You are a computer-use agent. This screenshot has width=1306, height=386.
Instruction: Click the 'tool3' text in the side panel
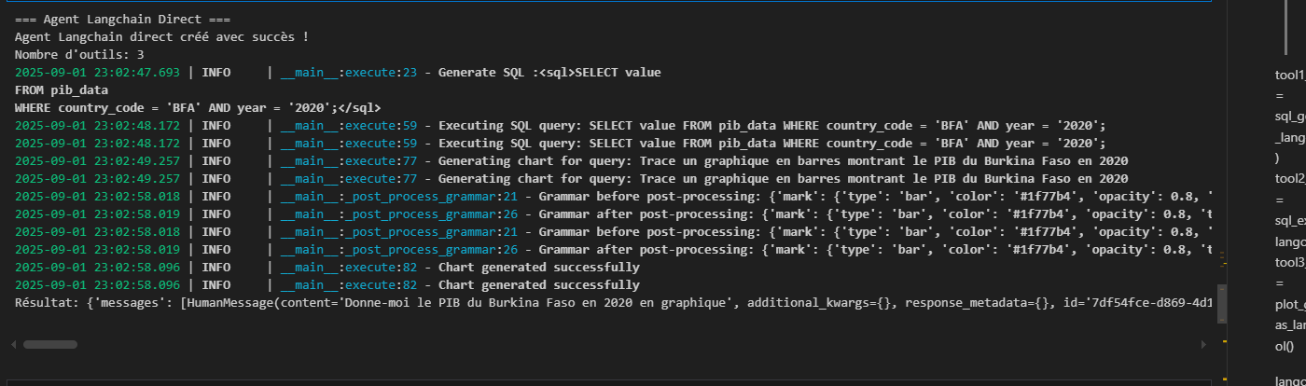pyautogui.click(x=1289, y=262)
